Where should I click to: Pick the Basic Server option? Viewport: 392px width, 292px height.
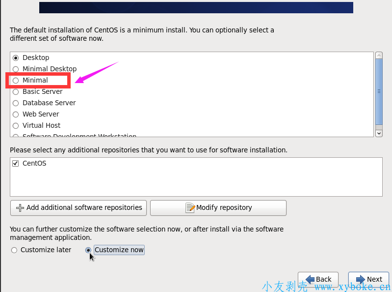click(x=16, y=91)
